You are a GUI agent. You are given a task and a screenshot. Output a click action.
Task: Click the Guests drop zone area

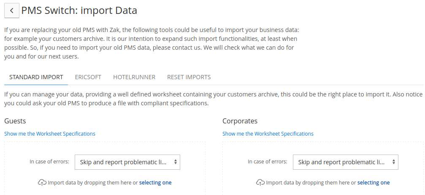pos(105,168)
